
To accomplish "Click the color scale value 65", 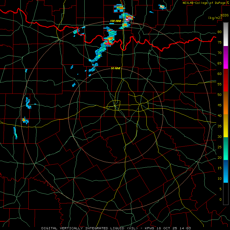I will 220,63.
